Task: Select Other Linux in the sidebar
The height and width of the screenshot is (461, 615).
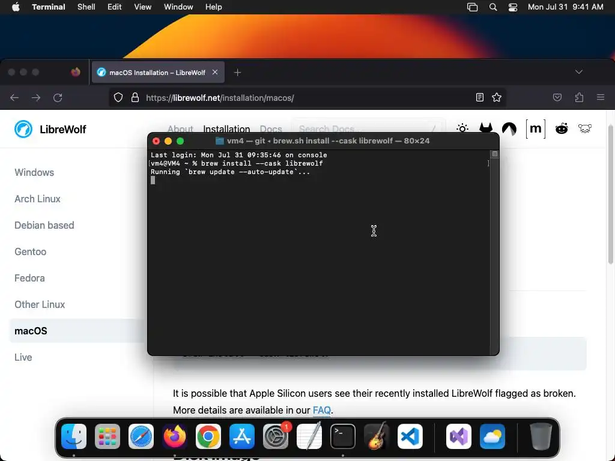Action: pyautogui.click(x=40, y=304)
